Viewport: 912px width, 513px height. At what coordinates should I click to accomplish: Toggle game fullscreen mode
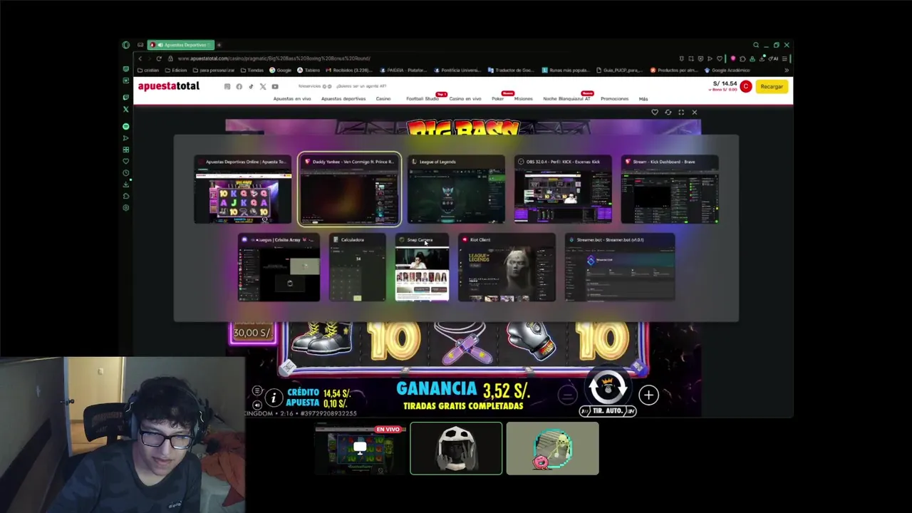pos(681,112)
